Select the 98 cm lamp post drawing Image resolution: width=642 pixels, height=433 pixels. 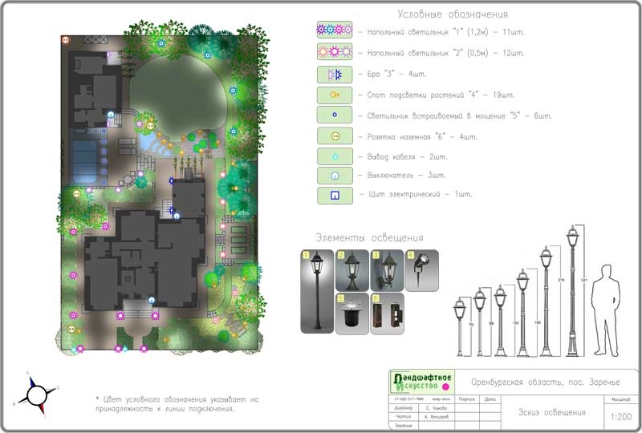[479, 322]
